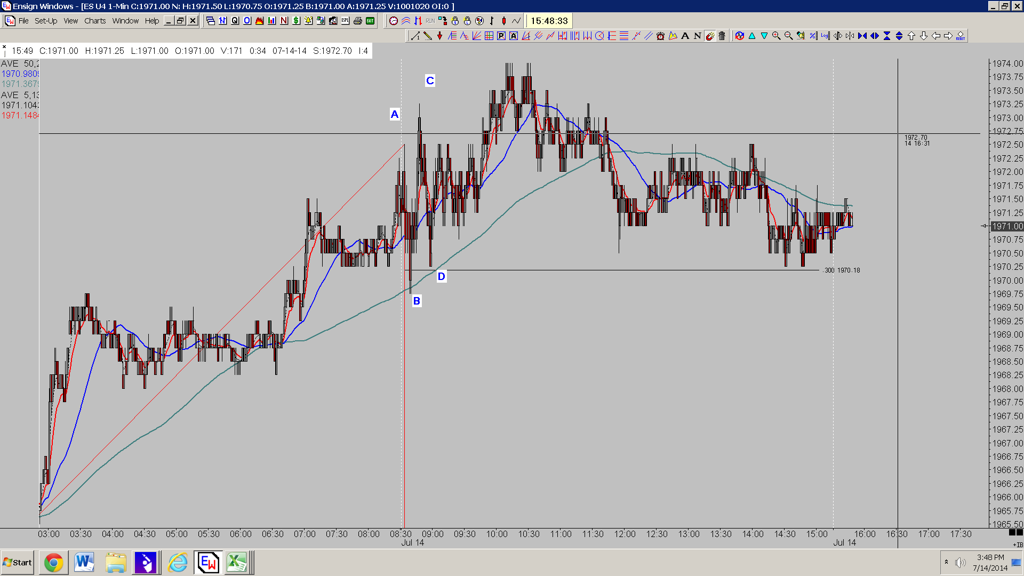Screen dimensions: 1024x576
Task: Select the text A draw tool
Action: coord(685,36)
